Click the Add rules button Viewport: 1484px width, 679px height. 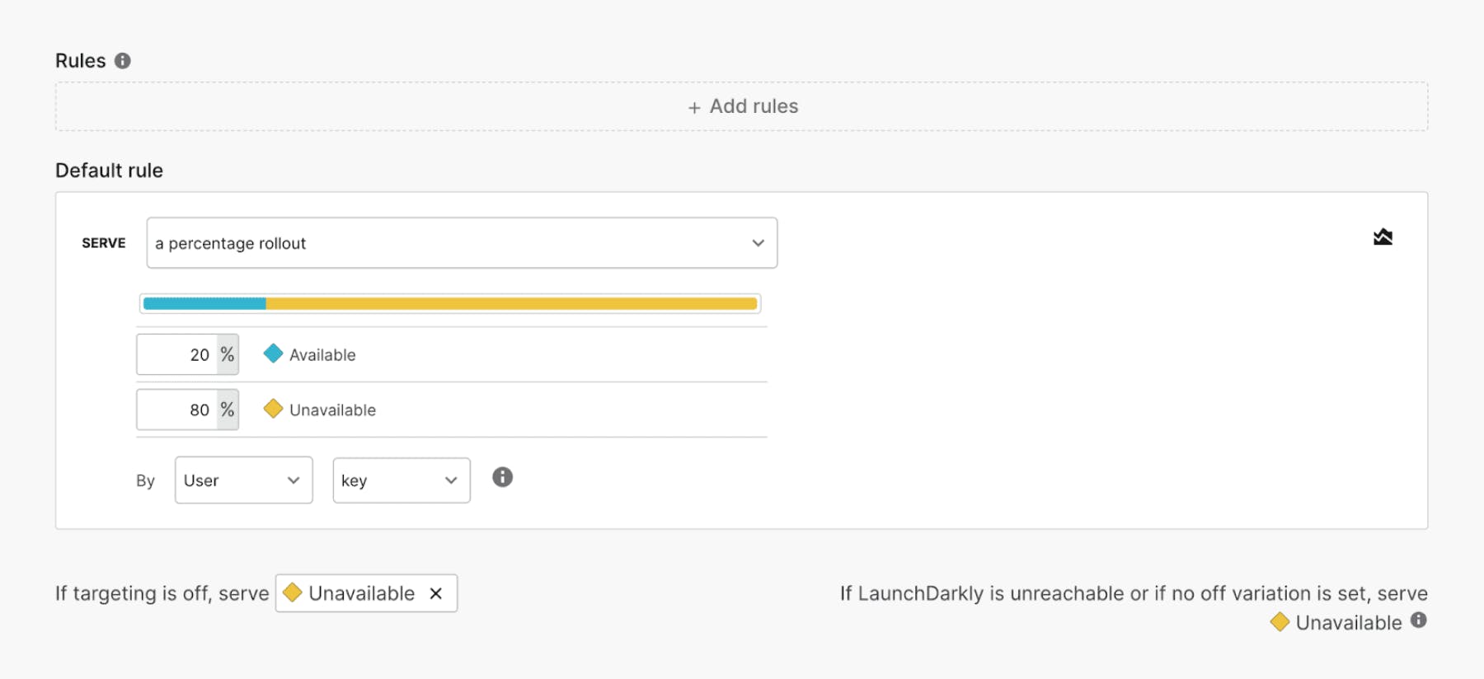[x=742, y=106]
